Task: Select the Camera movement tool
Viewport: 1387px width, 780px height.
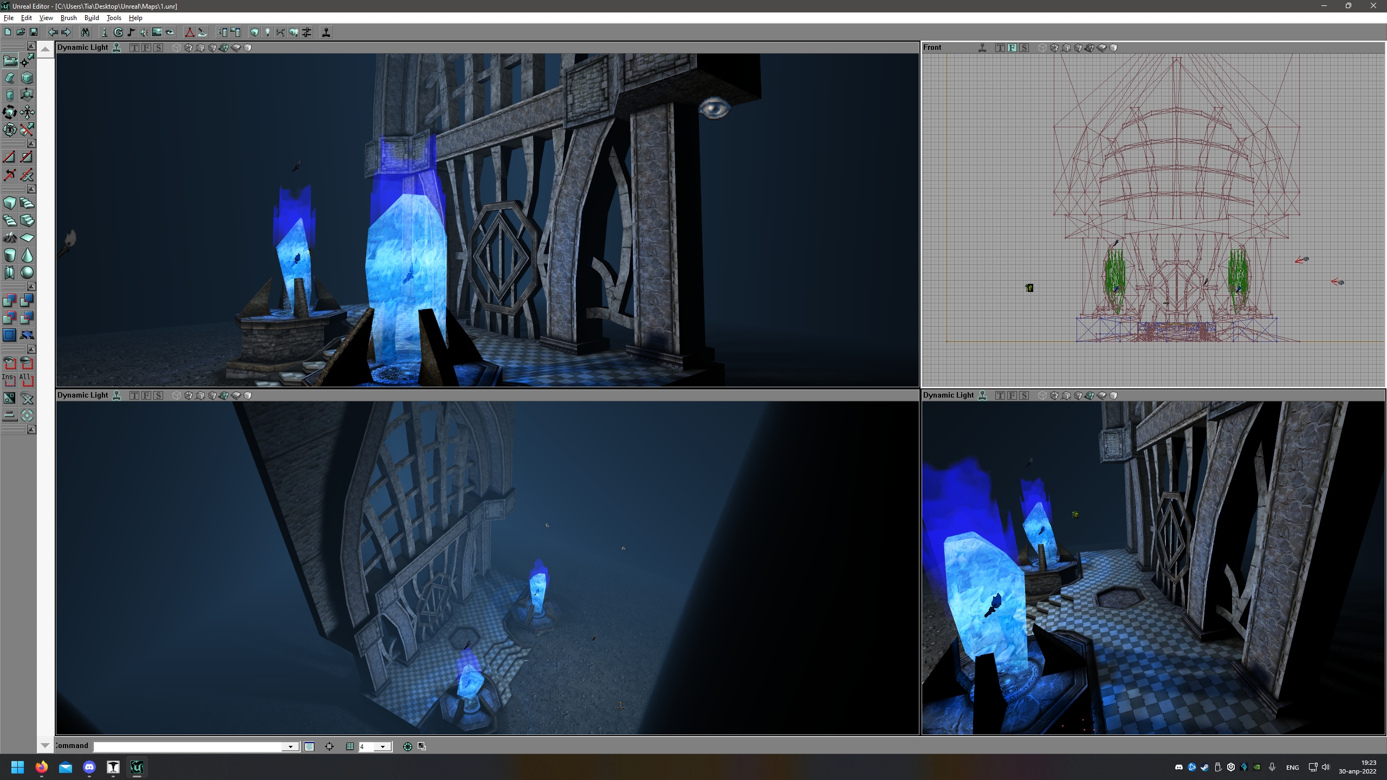Action: tap(10, 60)
